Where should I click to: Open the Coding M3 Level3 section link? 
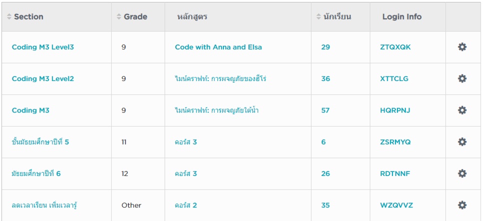(43, 47)
